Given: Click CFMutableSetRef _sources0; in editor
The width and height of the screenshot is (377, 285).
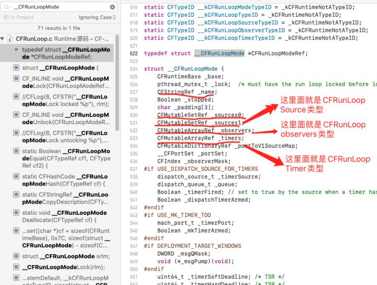Looking at the screenshot, I should pos(201,115).
